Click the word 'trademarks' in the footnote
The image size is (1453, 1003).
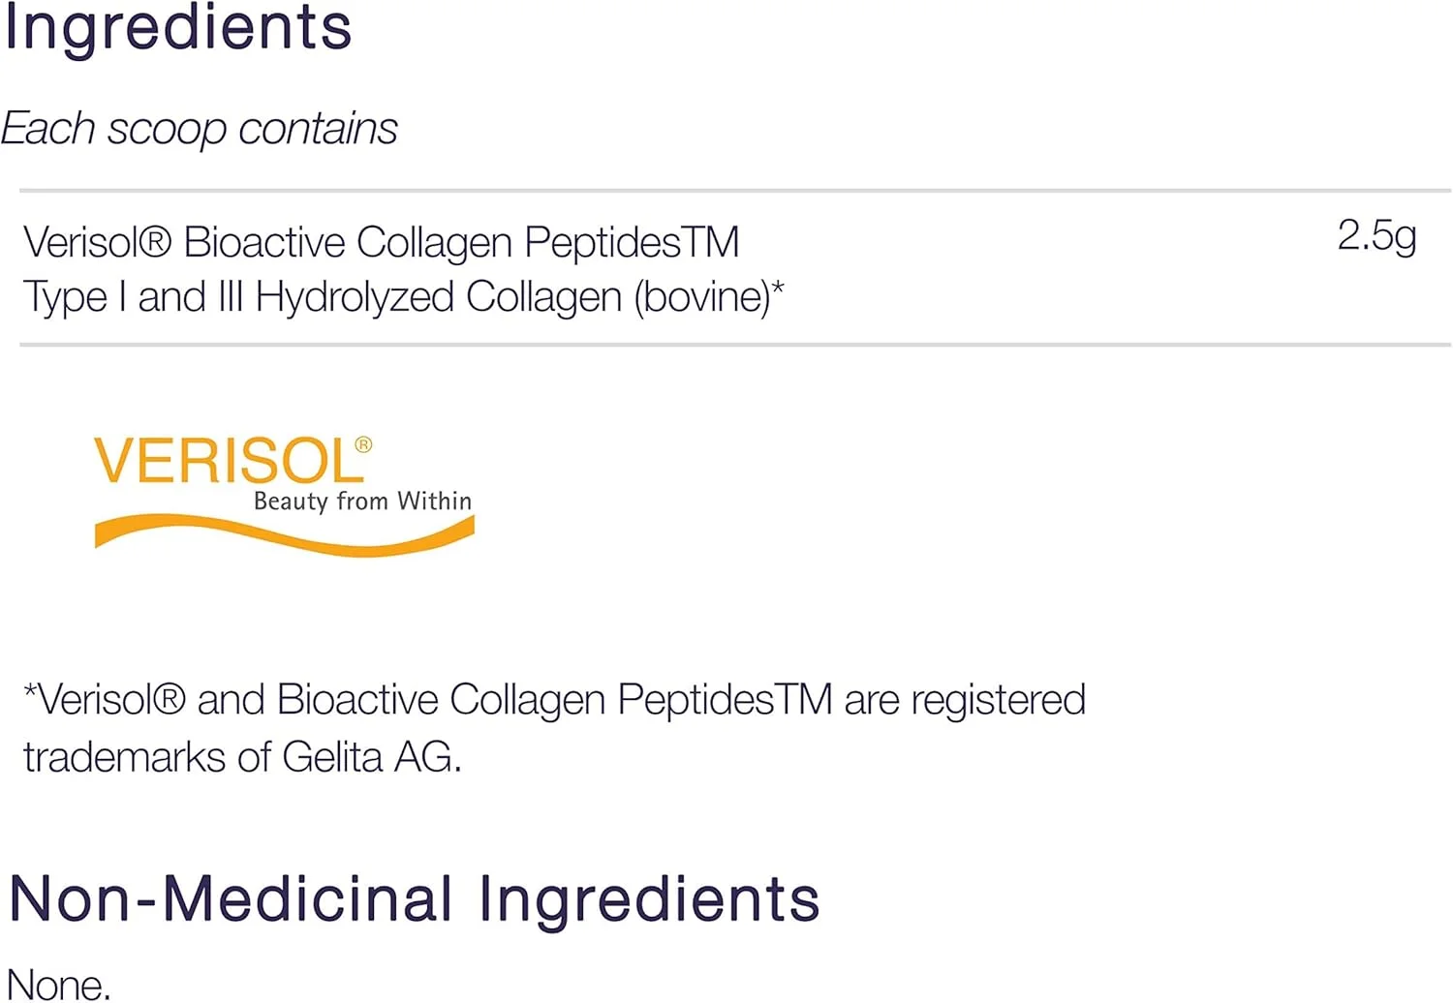tap(124, 757)
